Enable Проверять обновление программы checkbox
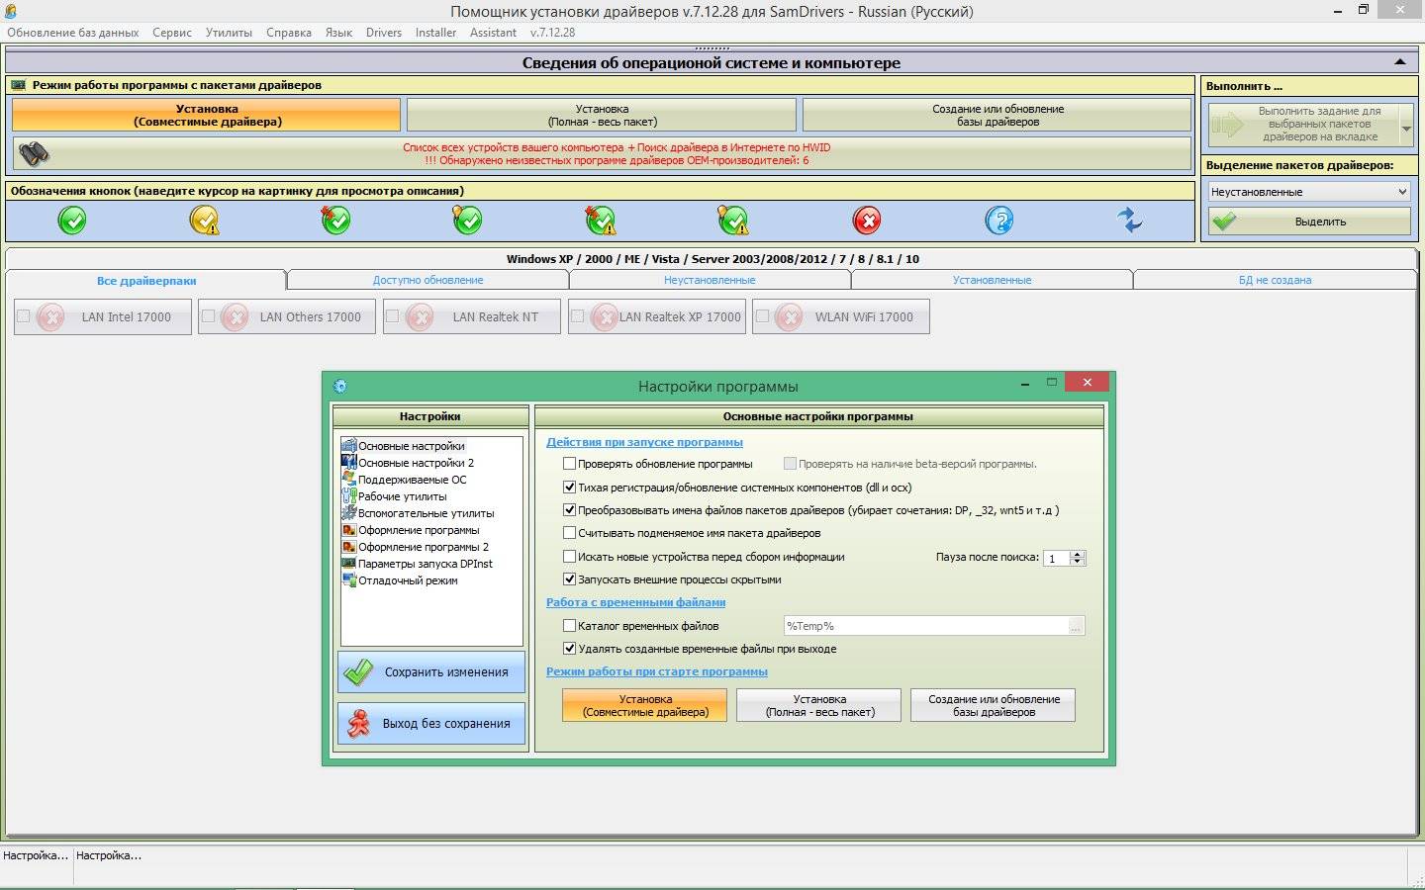Screen dimensions: 1425x890 tap(569, 463)
